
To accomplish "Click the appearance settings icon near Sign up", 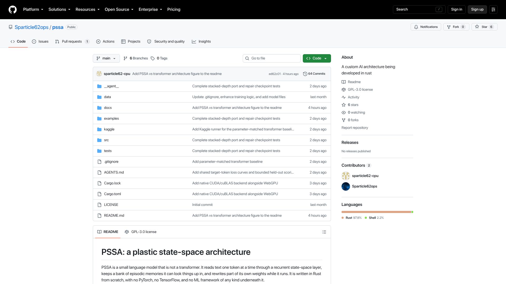I will pos(493,9).
